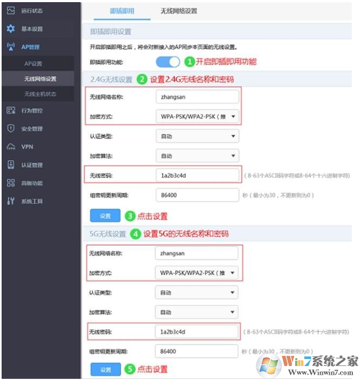Click the 安全管理 shield icon
The height and width of the screenshot is (380, 362).
coord(11,129)
